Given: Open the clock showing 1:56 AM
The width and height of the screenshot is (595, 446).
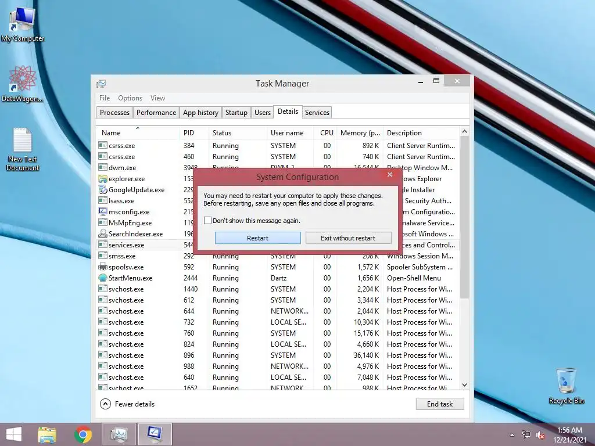Looking at the screenshot, I should pos(569,435).
